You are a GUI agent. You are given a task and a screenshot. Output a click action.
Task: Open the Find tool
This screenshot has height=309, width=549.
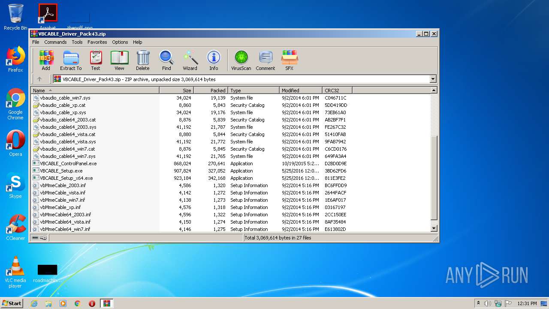coord(166,61)
